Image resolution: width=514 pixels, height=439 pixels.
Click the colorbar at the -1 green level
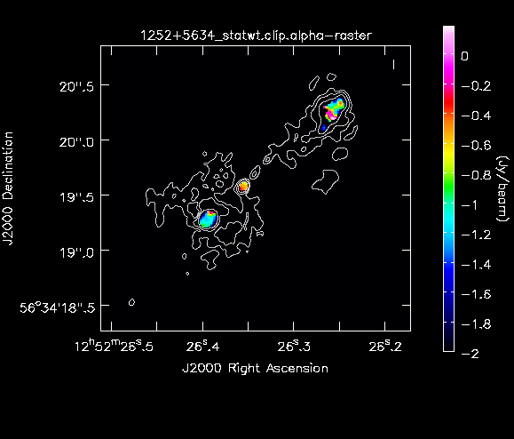(x=449, y=205)
